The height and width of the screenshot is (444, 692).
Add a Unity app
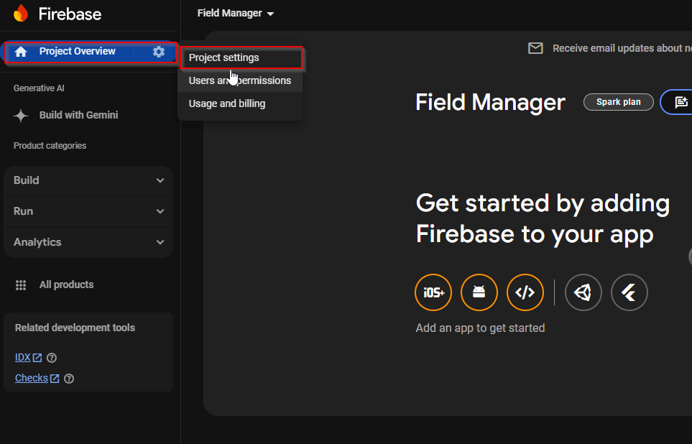(x=583, y=292)
